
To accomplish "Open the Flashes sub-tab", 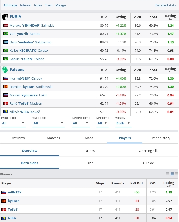I will [89, 151].
